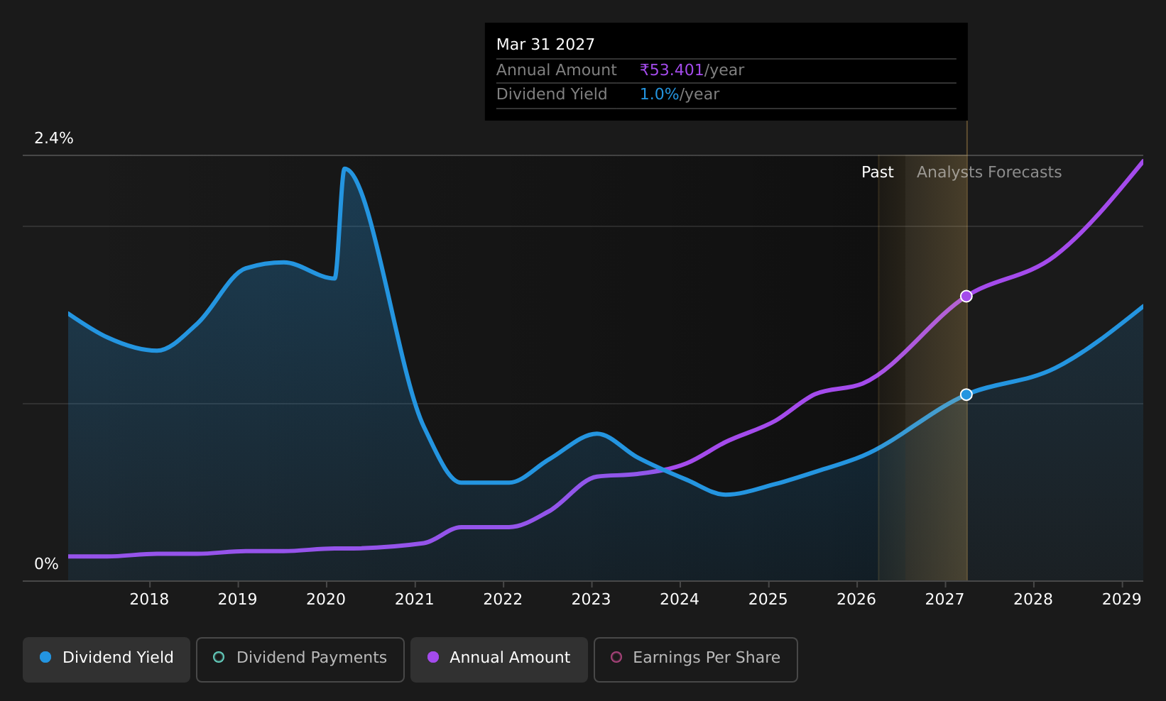
Task: Enable the Earnings Per Share series
Action: pyautogui.click(x=696, y=659)
